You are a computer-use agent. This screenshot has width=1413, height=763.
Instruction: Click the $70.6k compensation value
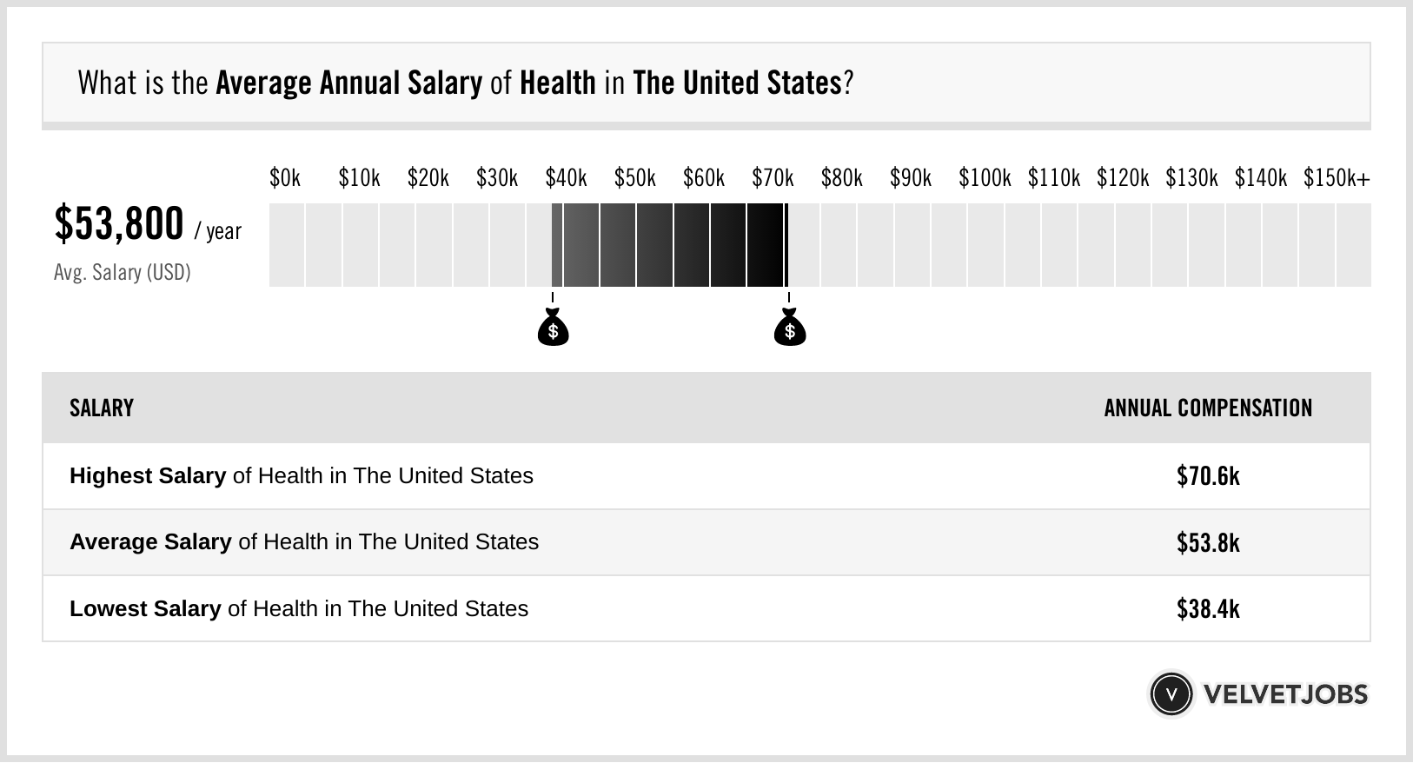(1208, 476)
